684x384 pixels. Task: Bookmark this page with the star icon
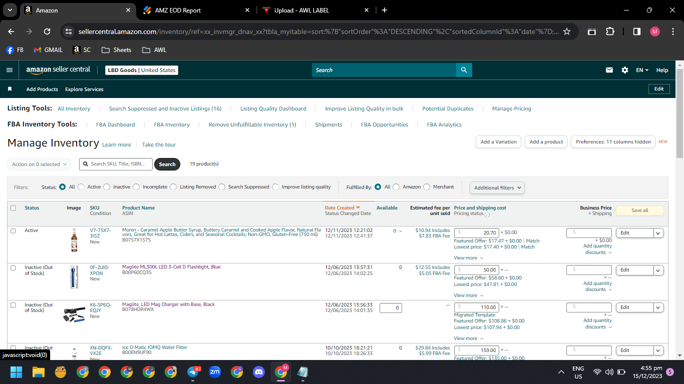[x=567, y=31]
